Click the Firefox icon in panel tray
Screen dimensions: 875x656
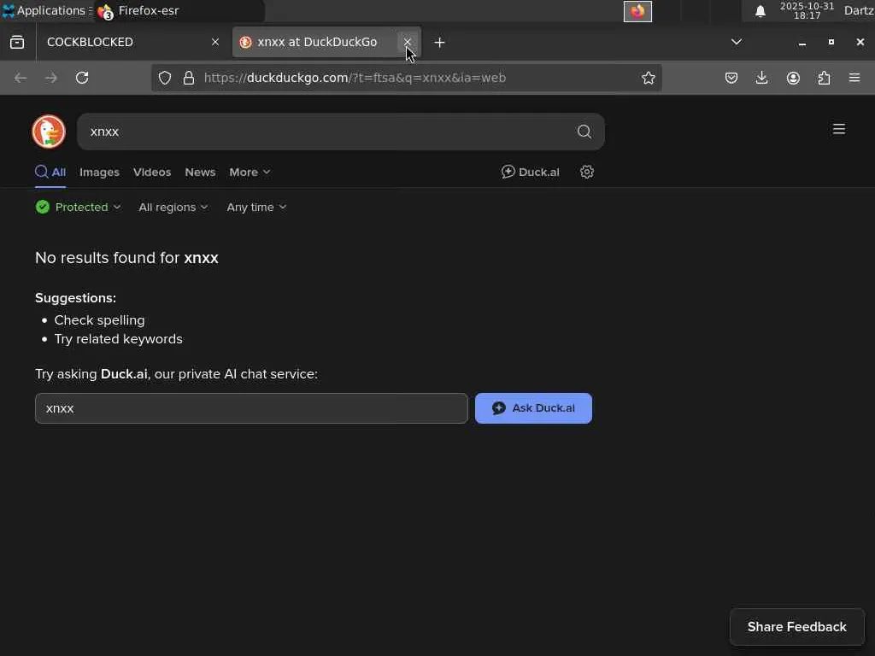(637, 11)
